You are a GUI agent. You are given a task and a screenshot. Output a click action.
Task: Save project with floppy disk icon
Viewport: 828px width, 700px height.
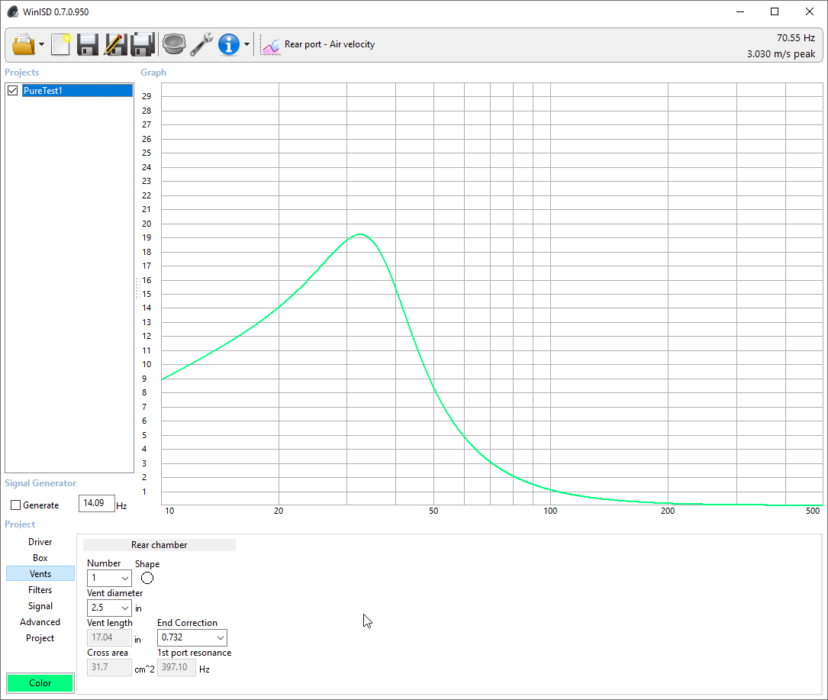coord(88,44)
